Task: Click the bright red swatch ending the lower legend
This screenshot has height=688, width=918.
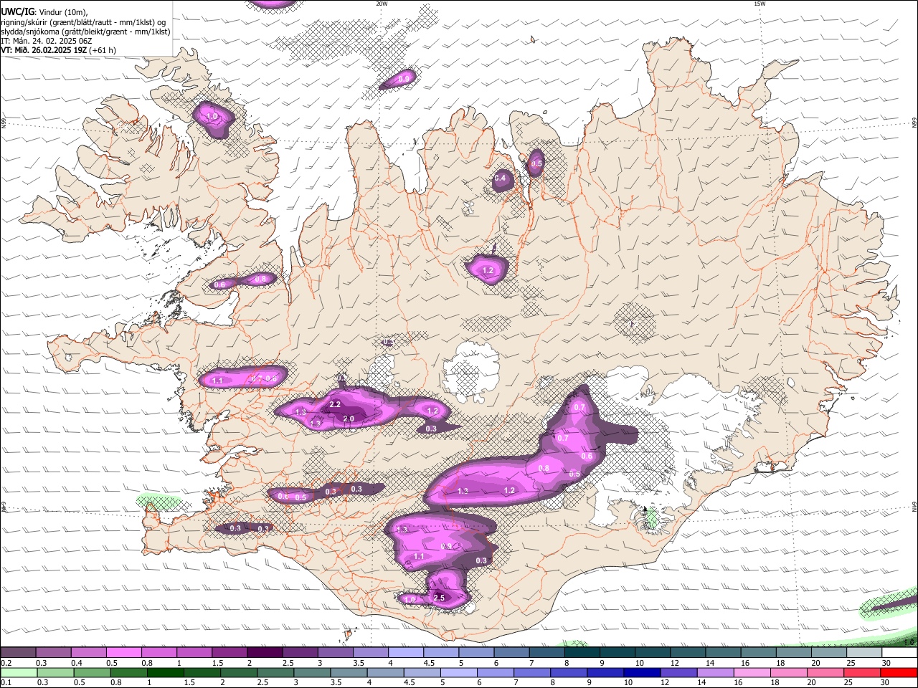Action: click(x=899, y=673)
